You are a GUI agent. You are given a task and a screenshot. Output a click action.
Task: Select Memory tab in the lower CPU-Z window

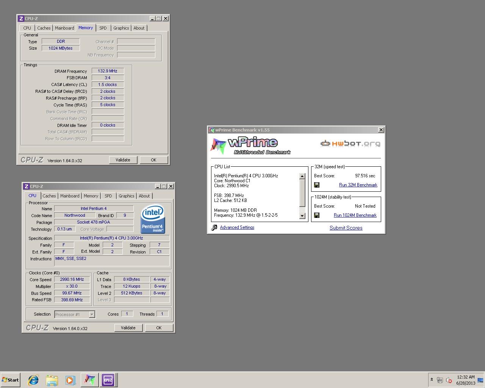[91, 196]
